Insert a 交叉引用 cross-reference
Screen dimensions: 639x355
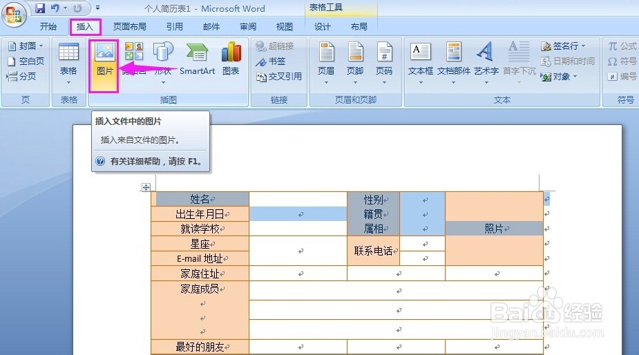279,76
